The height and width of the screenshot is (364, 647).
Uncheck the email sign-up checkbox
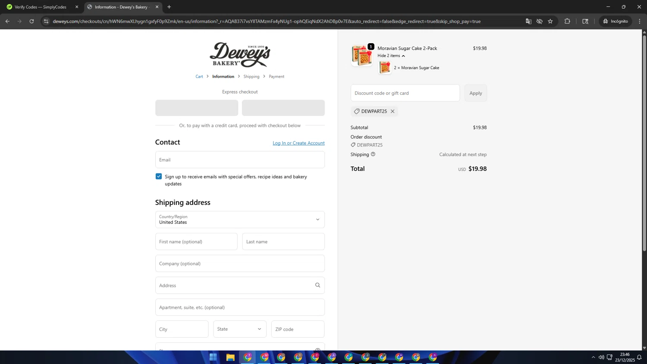(159, 176)
